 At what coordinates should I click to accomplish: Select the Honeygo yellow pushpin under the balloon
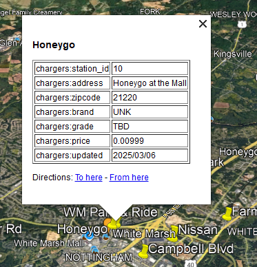click(x=112, y=224)
